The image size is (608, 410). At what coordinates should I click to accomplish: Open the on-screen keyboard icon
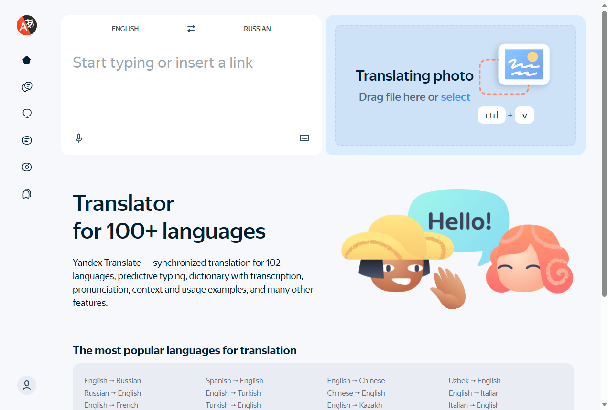tap(304, 138)
